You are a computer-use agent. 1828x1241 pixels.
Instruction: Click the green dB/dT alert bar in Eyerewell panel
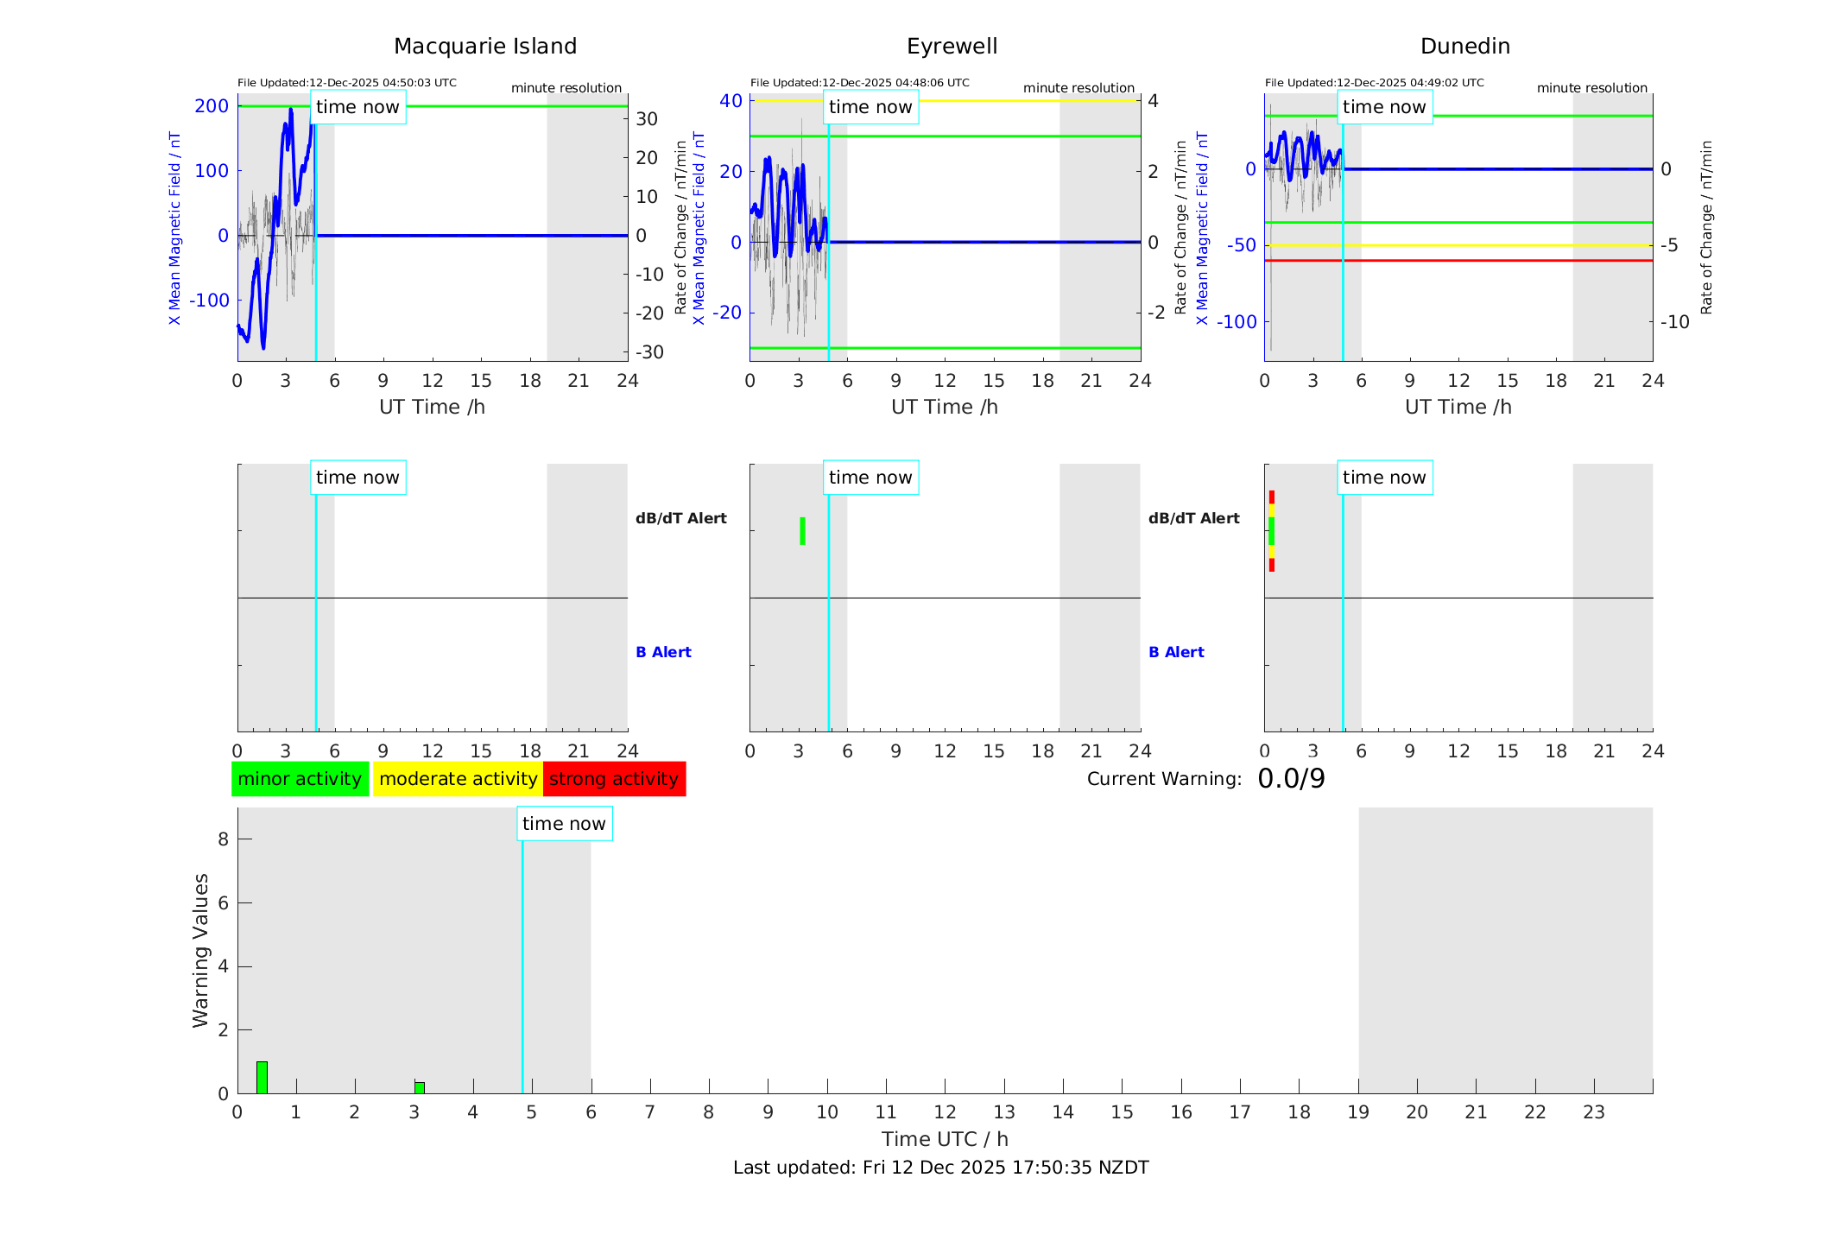tap(802, 531)
